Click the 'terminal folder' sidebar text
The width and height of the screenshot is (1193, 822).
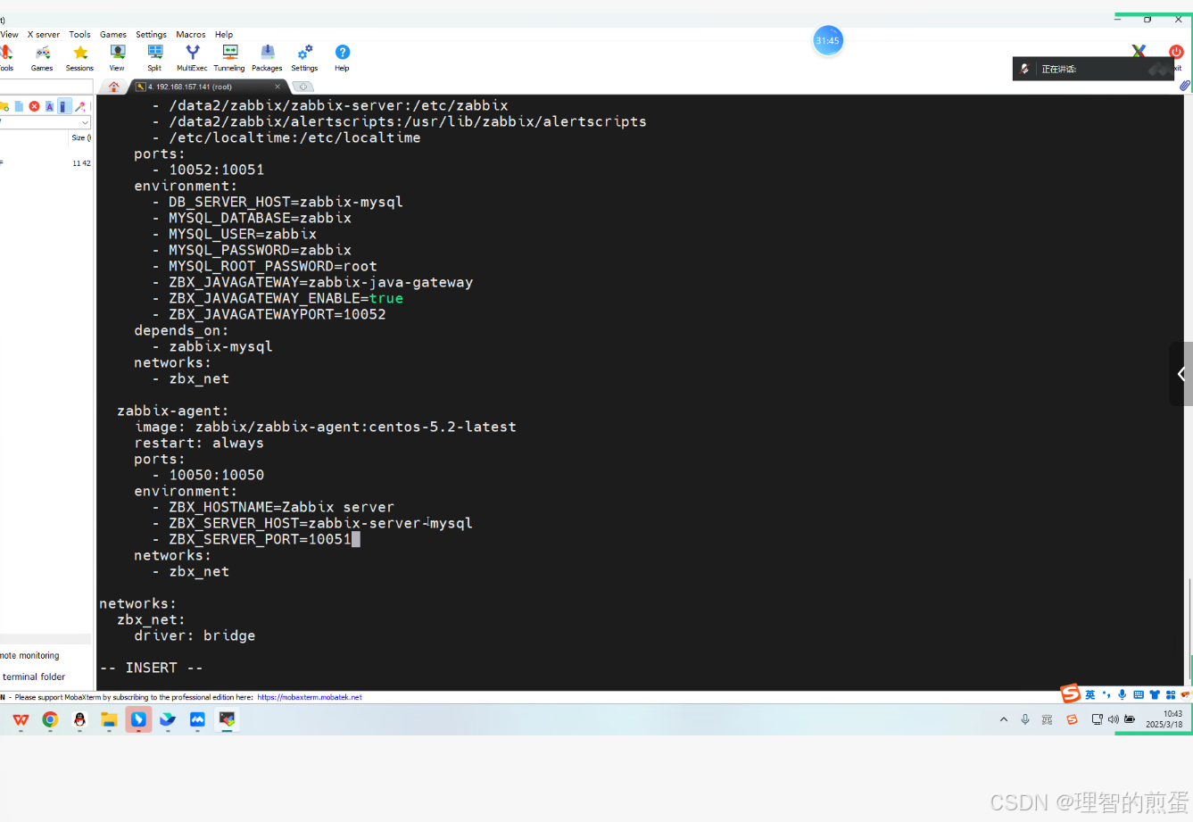(x=34, y=677)
